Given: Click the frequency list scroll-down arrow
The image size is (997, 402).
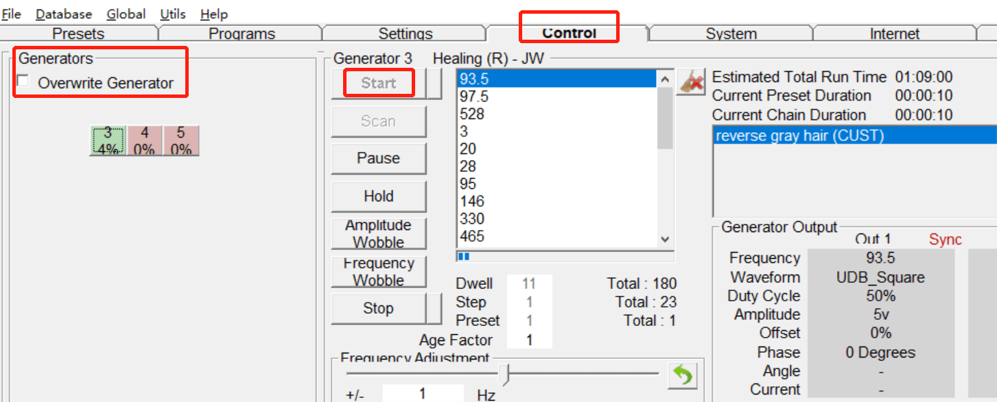Looking at the screenshot, I should [665, 239].
